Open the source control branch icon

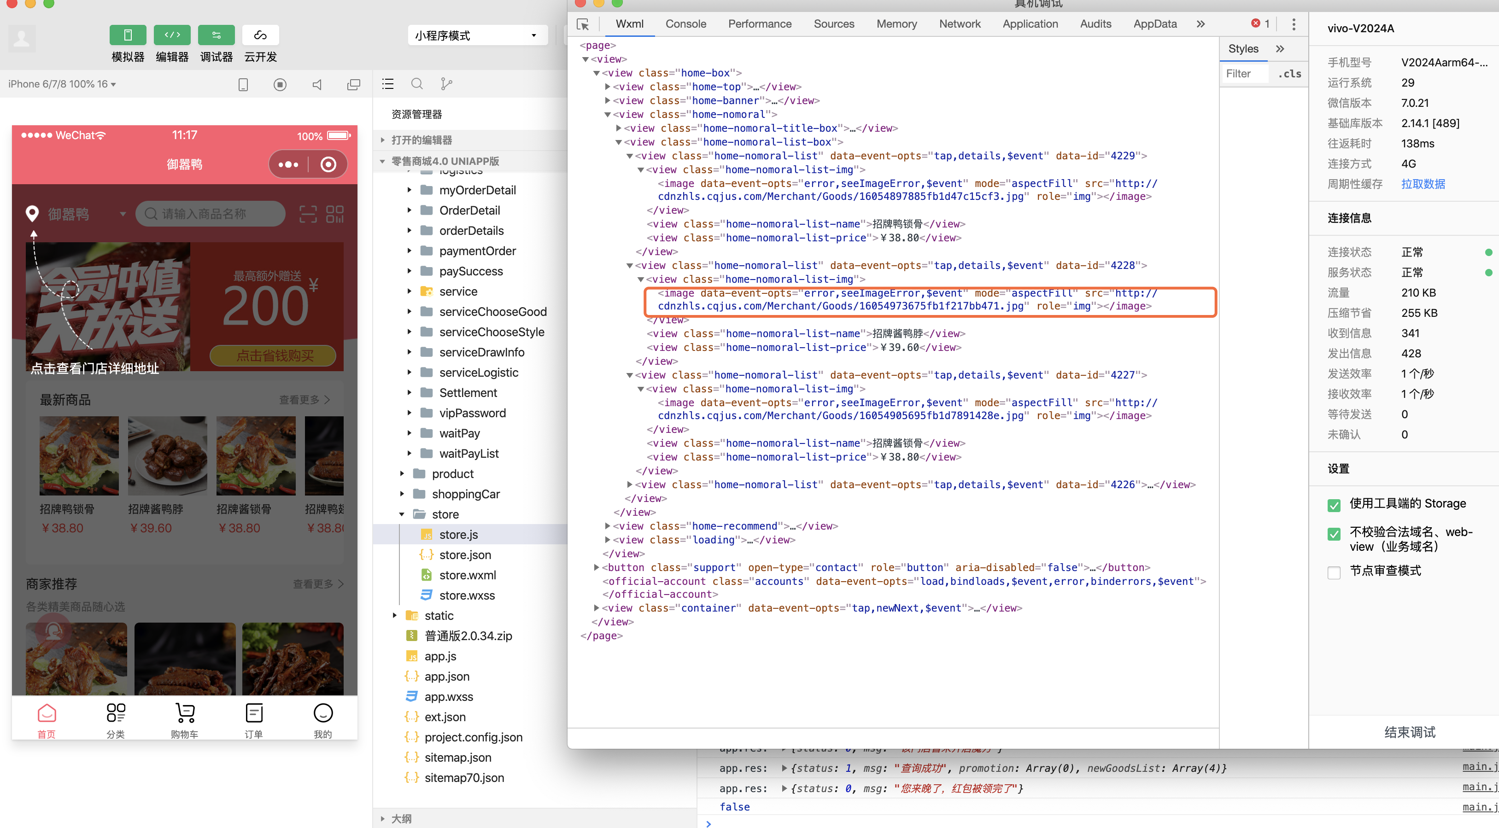pyautogui.click(x=446, y=84)
